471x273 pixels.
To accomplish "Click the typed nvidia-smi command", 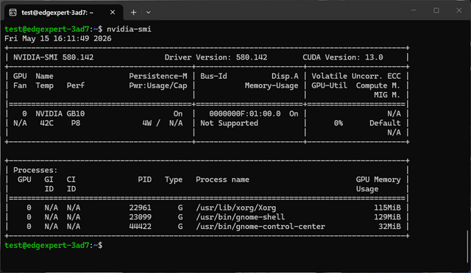I will 130,29.
